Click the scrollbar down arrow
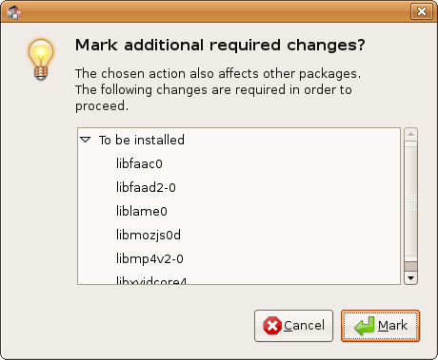 [410, 278]
